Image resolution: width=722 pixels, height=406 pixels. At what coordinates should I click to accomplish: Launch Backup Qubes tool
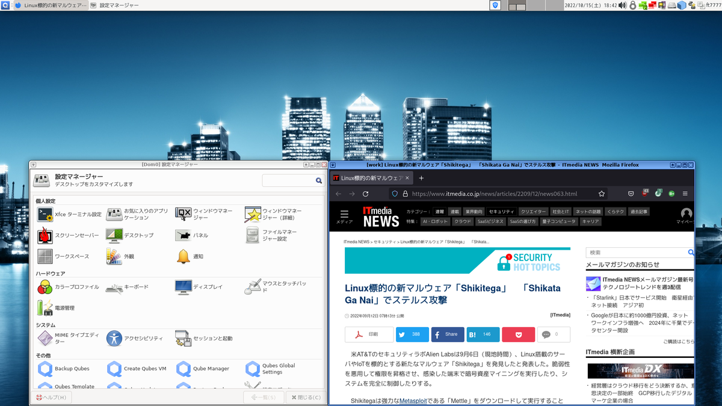[x=64, y=369]
